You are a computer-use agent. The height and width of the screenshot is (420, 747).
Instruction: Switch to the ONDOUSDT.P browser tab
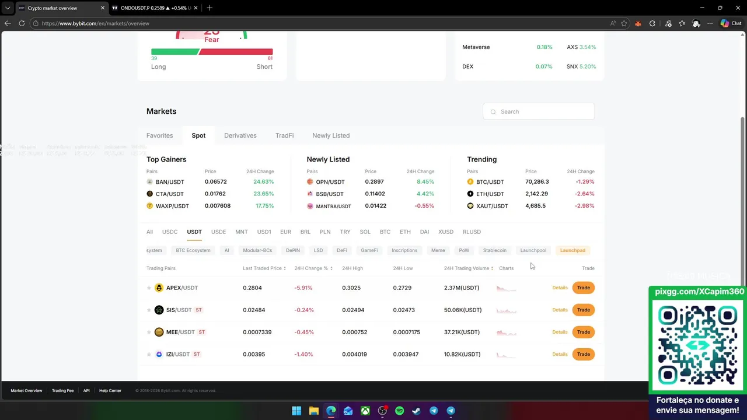pos(154,8)
